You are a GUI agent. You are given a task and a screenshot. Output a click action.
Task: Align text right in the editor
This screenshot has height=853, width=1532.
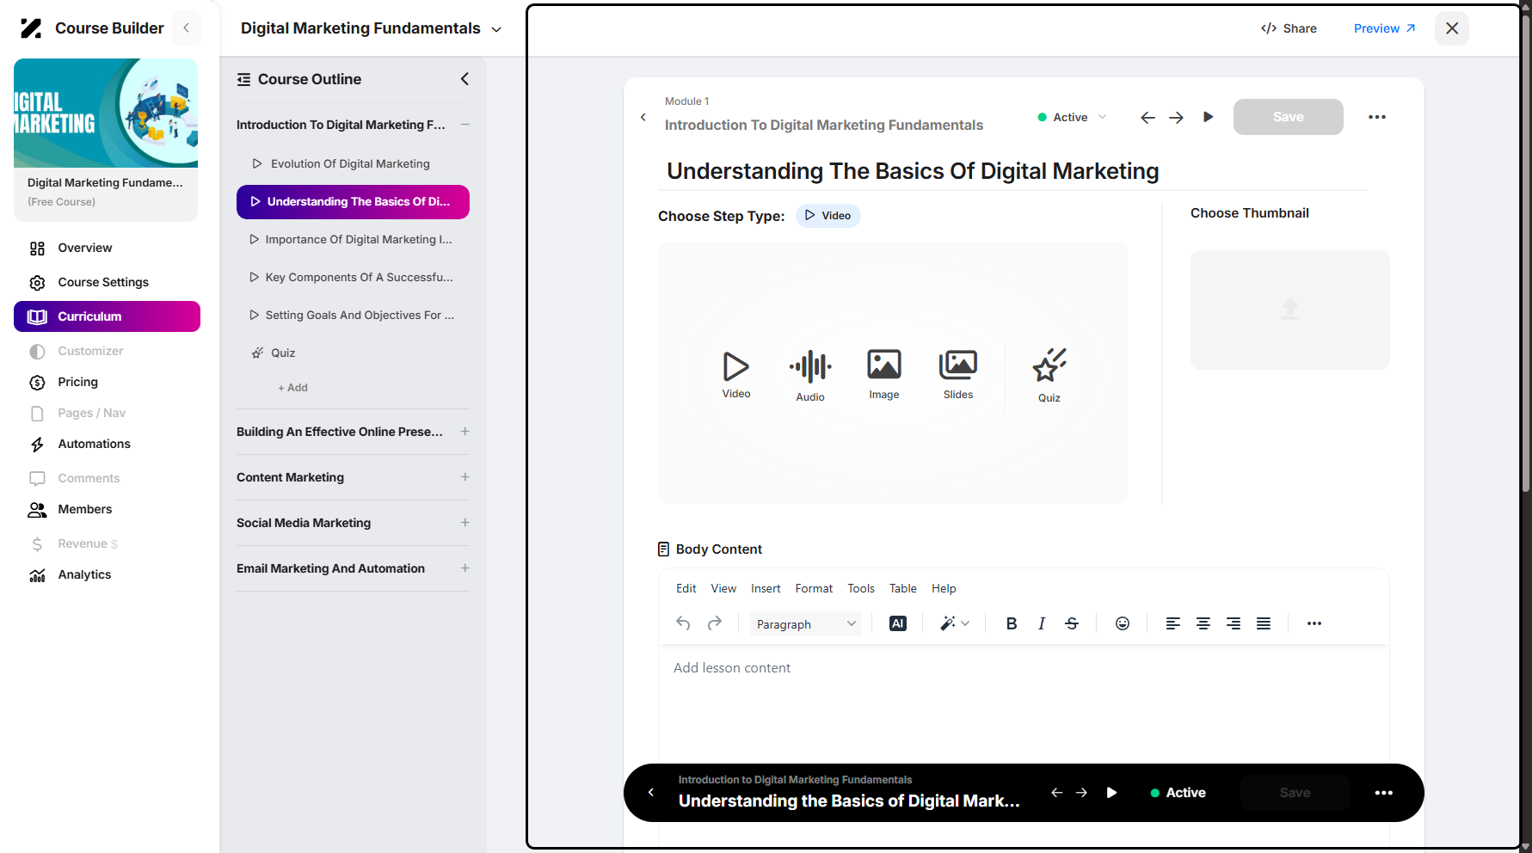click(1234, 623)
